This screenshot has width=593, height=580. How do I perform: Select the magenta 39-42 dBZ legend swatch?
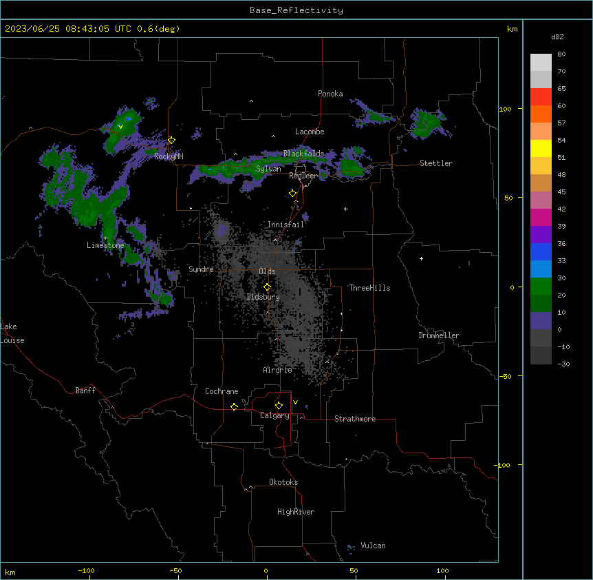[x=541, y=217]
